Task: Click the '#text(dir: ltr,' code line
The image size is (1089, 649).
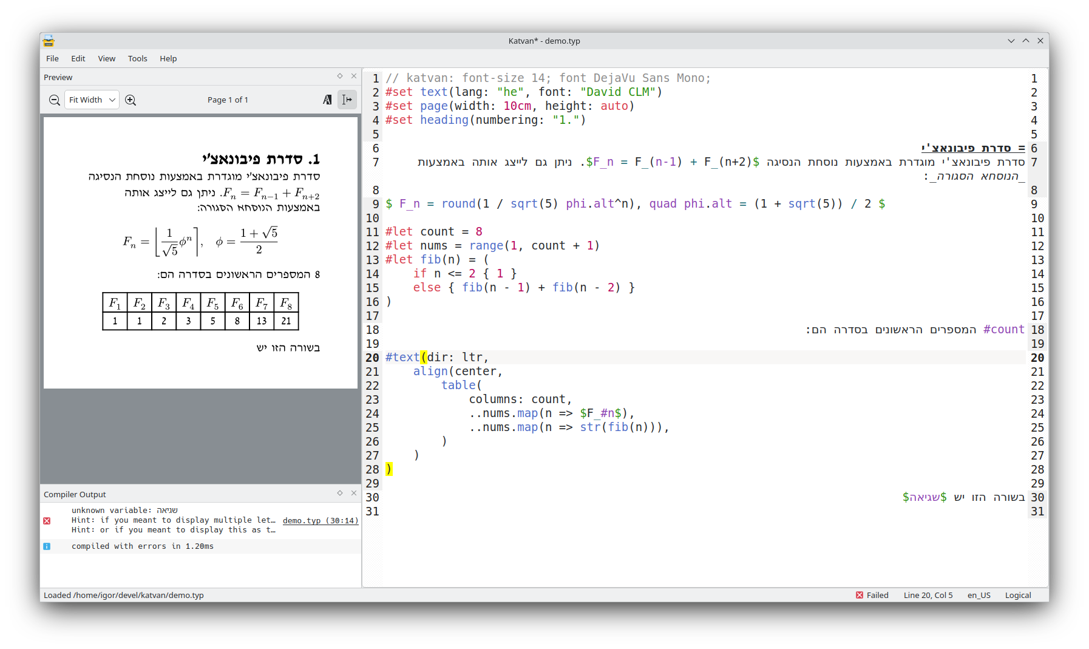Action: (437, 358)
